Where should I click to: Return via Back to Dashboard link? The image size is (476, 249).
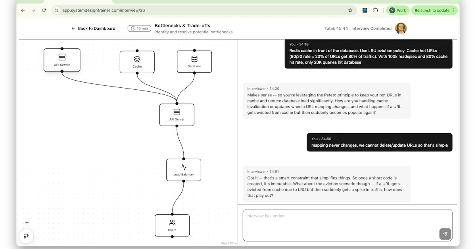pyautogui.click(x=93, y=28)
